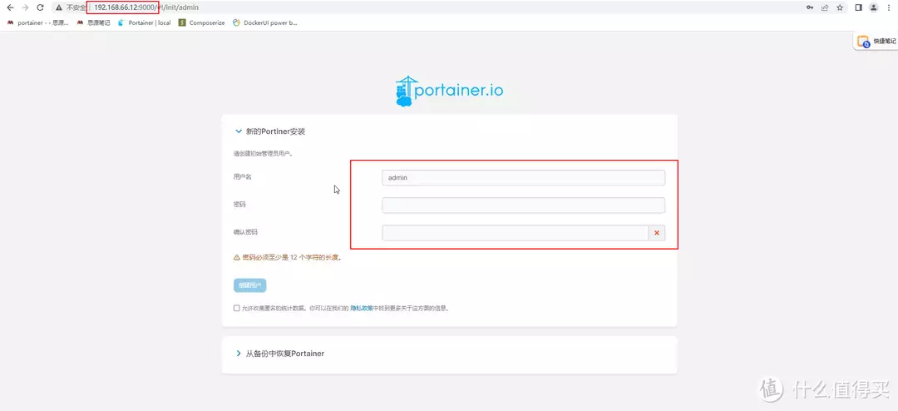Collapse the 新的Portiner安装 section
The height and width of the screenshot is (411, 898).
coord(270,131)
